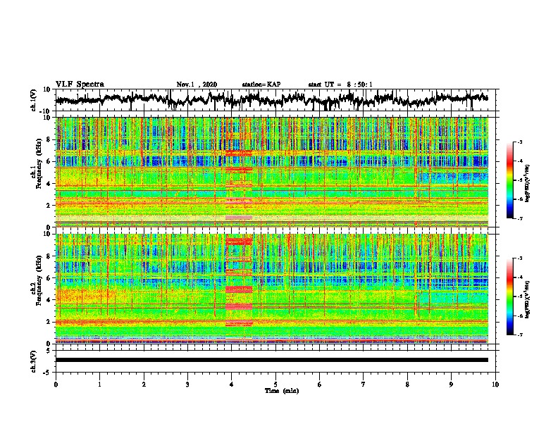Click the "5" minute tick on time axis

point(275,385)
